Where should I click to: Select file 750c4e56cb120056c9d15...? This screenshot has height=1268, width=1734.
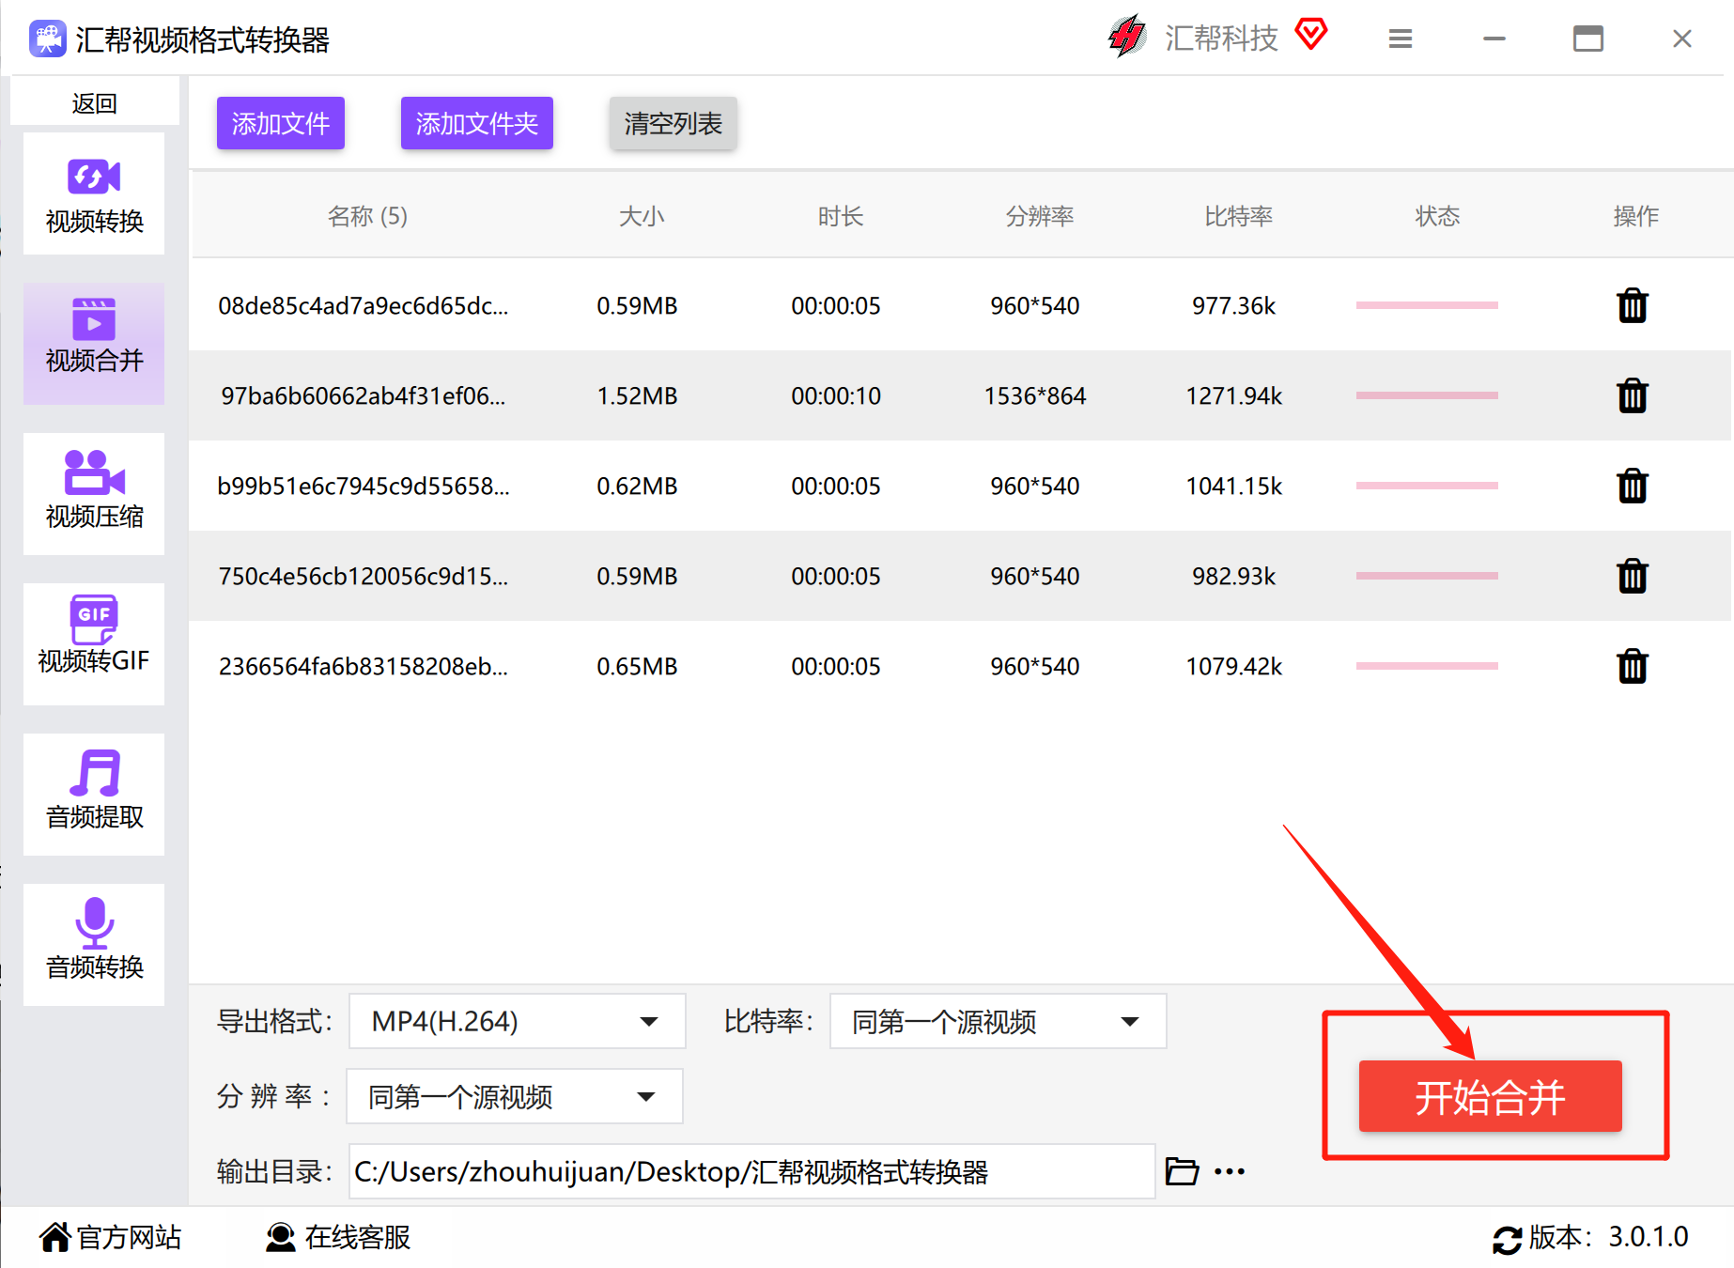(364, 576)
